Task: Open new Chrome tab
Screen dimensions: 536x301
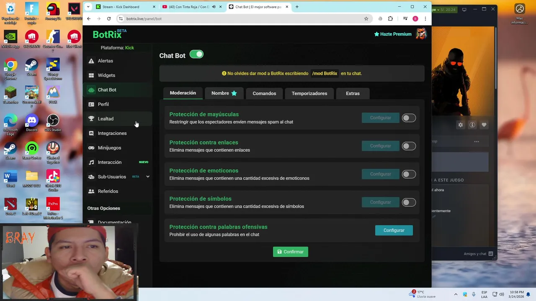Action: [x=297, y=7]
